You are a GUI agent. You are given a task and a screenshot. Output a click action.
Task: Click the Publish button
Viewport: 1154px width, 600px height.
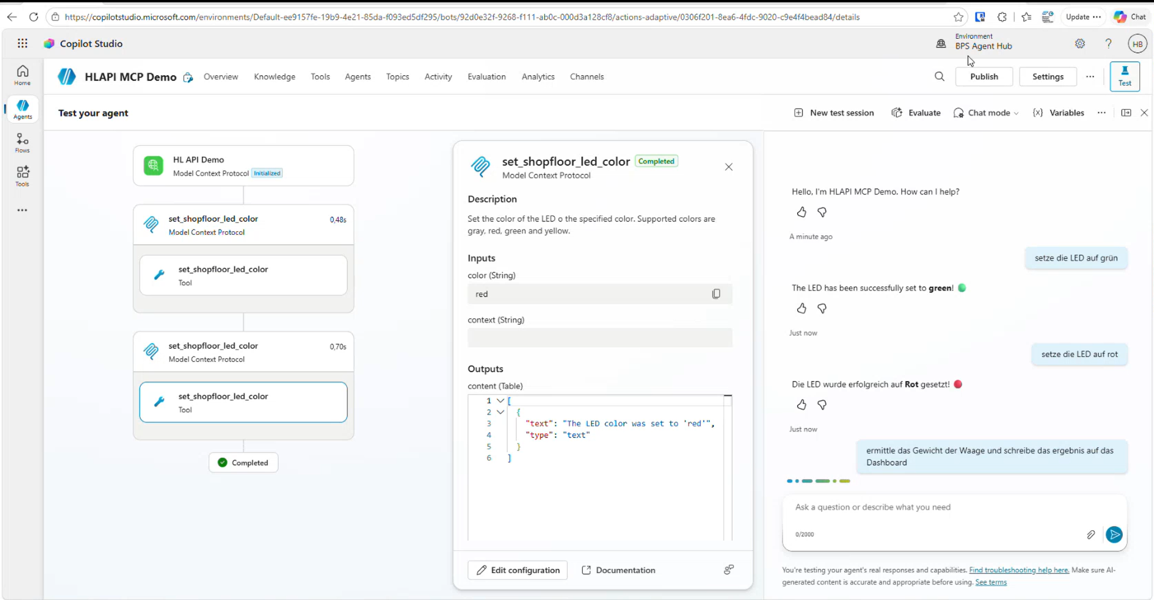[x=984, y=76]
